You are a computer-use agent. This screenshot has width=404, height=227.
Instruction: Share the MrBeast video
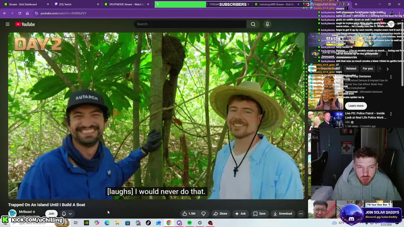220,213
